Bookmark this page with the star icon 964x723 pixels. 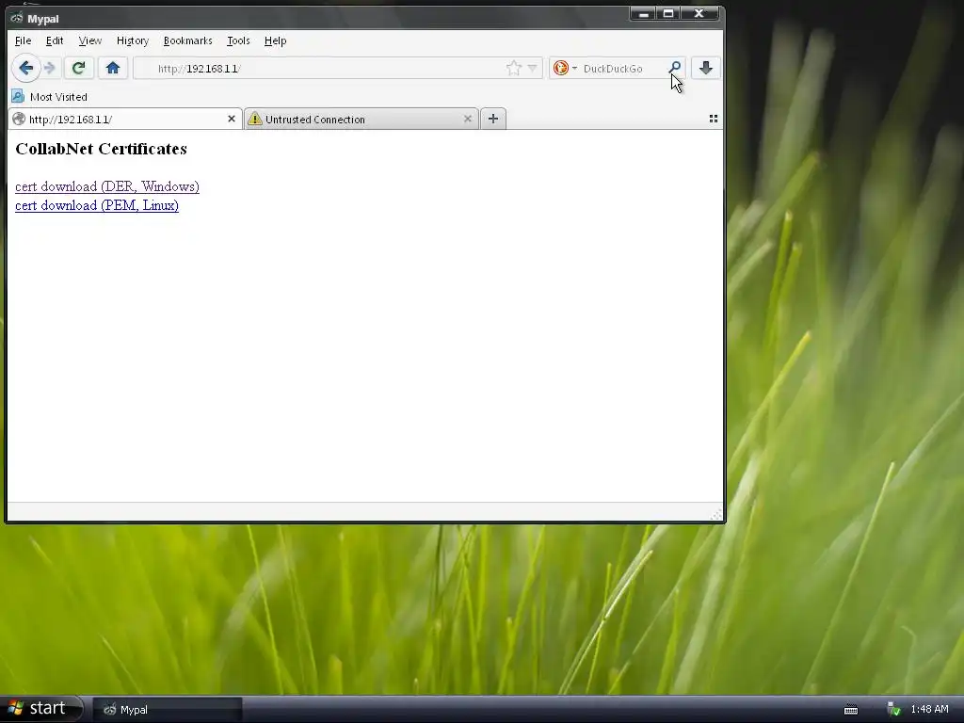(x=513, y=68)
